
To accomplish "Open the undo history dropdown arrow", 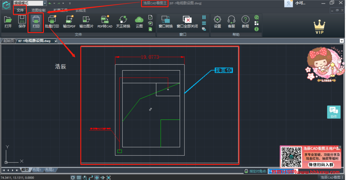I will click(x=54, y=3).
